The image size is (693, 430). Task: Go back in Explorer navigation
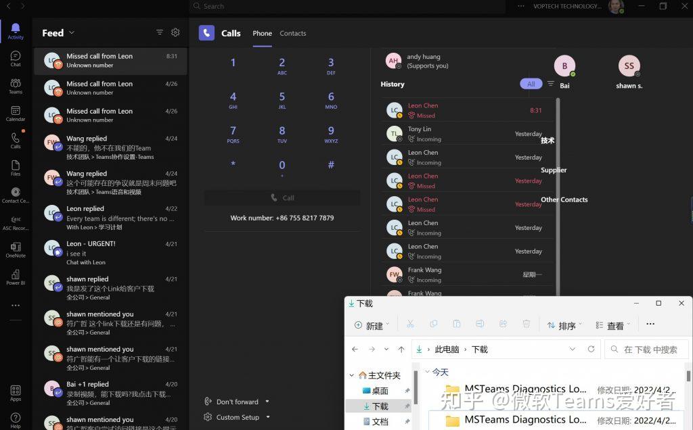click(x=355, y=350)
